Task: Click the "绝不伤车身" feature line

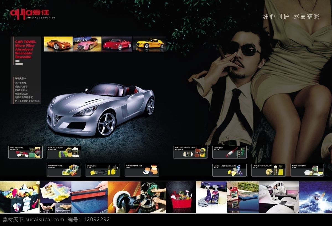Action: pos(20,83)
